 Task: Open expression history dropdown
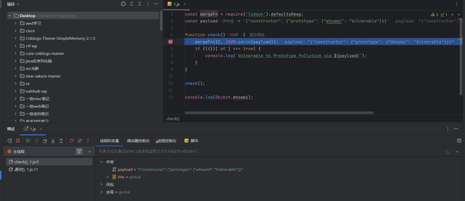(457, 151)
